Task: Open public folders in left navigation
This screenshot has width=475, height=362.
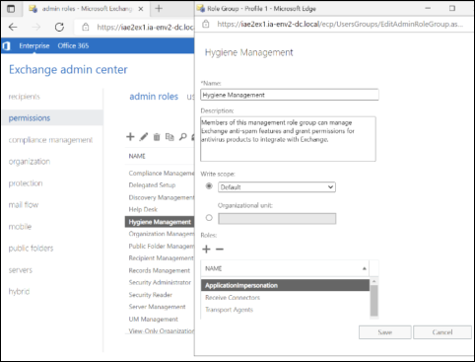Action: [x=31, y=249]
